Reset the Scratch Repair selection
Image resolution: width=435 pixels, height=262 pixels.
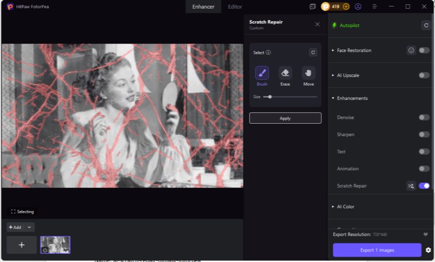coord(313,52)
